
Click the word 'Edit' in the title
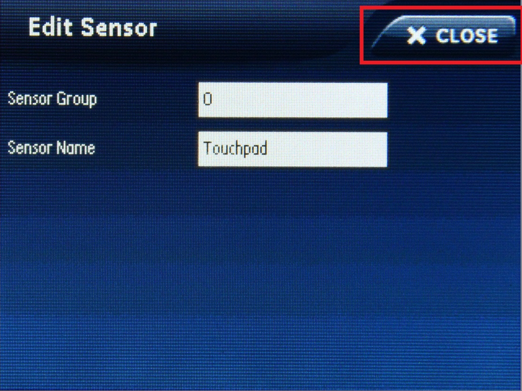pyautogui.click(x=51, y=27)
